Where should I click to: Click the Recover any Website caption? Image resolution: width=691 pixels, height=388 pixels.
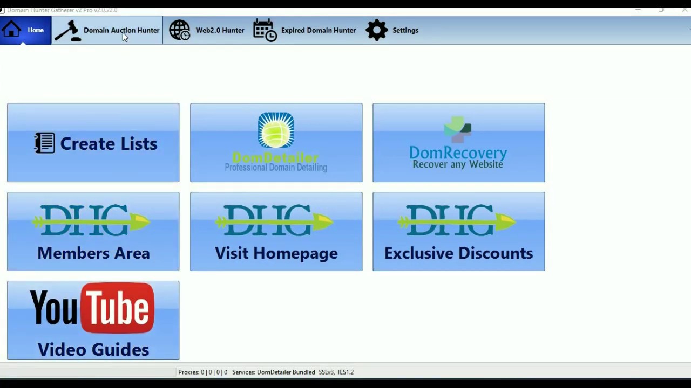click(x=458, y=164)
